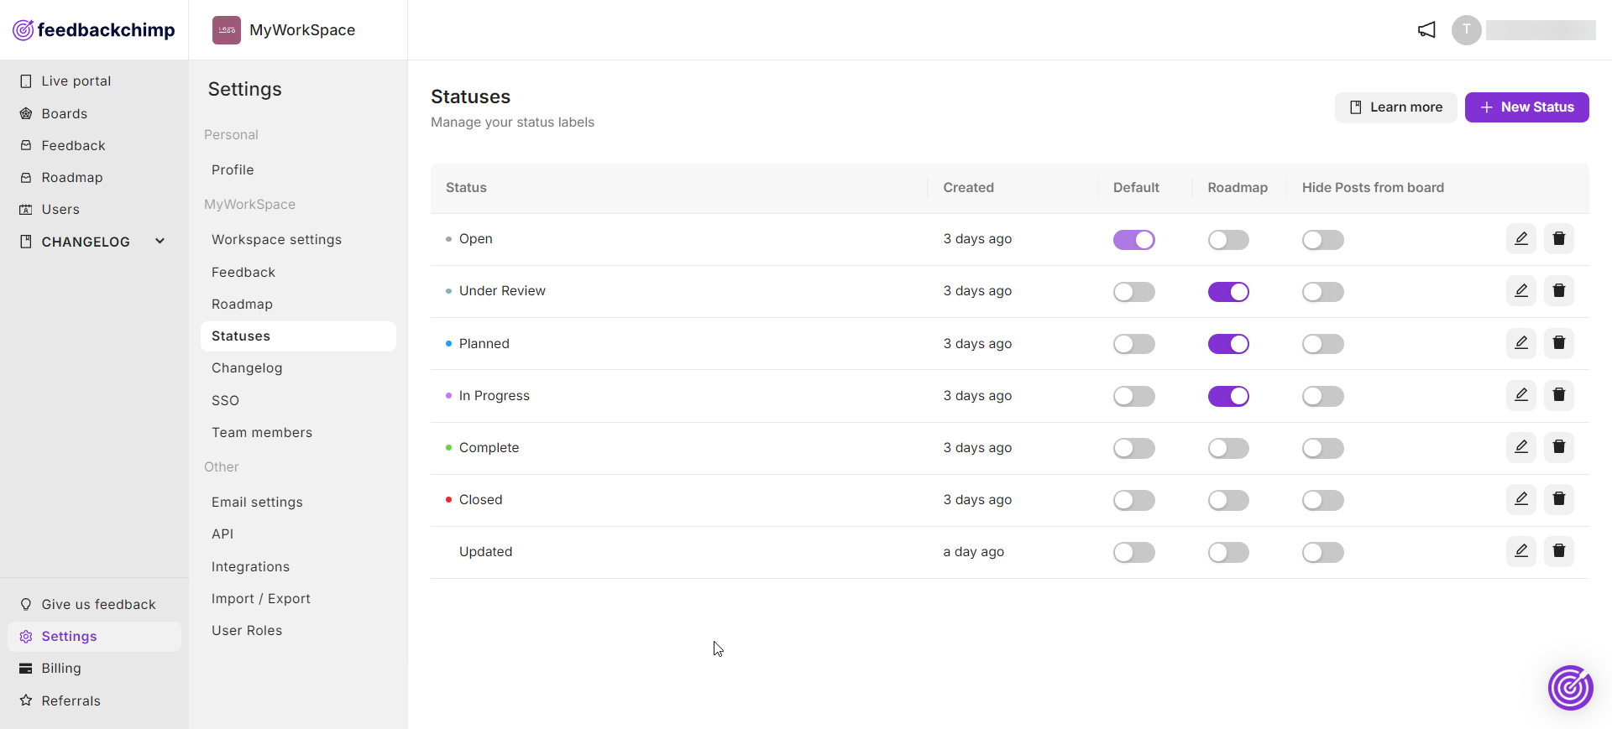Open SSO settings
Image resolution: width=1612 pixels, height=729 pixels.
point(225,401)
